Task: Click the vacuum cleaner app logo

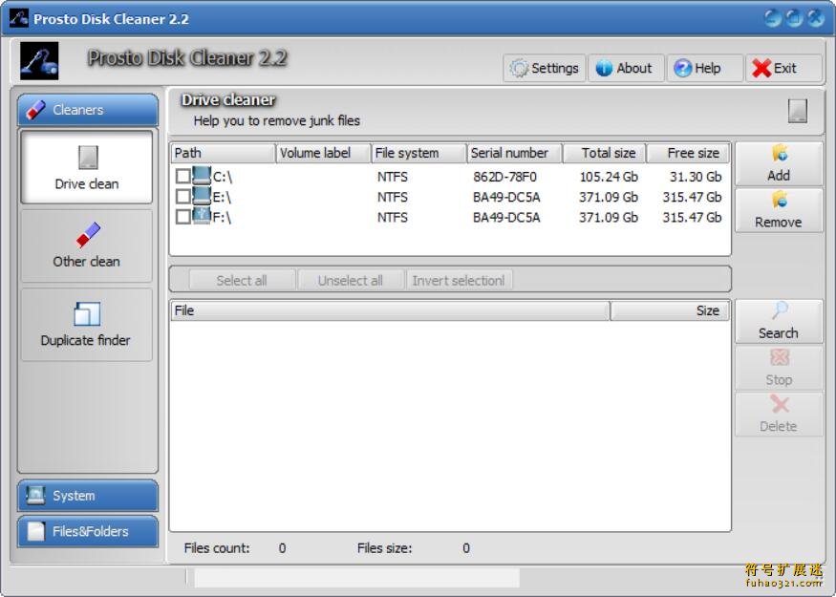Action: click(39, 61)
